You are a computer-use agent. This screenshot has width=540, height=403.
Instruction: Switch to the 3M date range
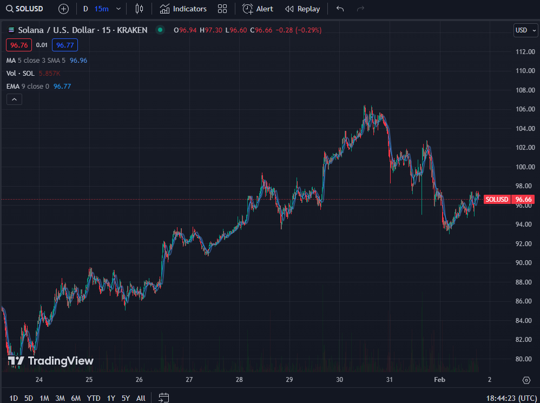tap(60, 398)
